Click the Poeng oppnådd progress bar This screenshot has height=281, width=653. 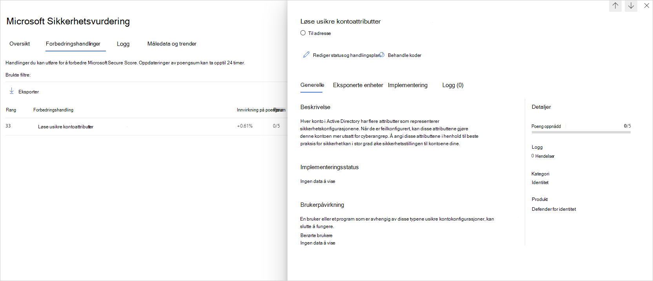pos(581,132)
